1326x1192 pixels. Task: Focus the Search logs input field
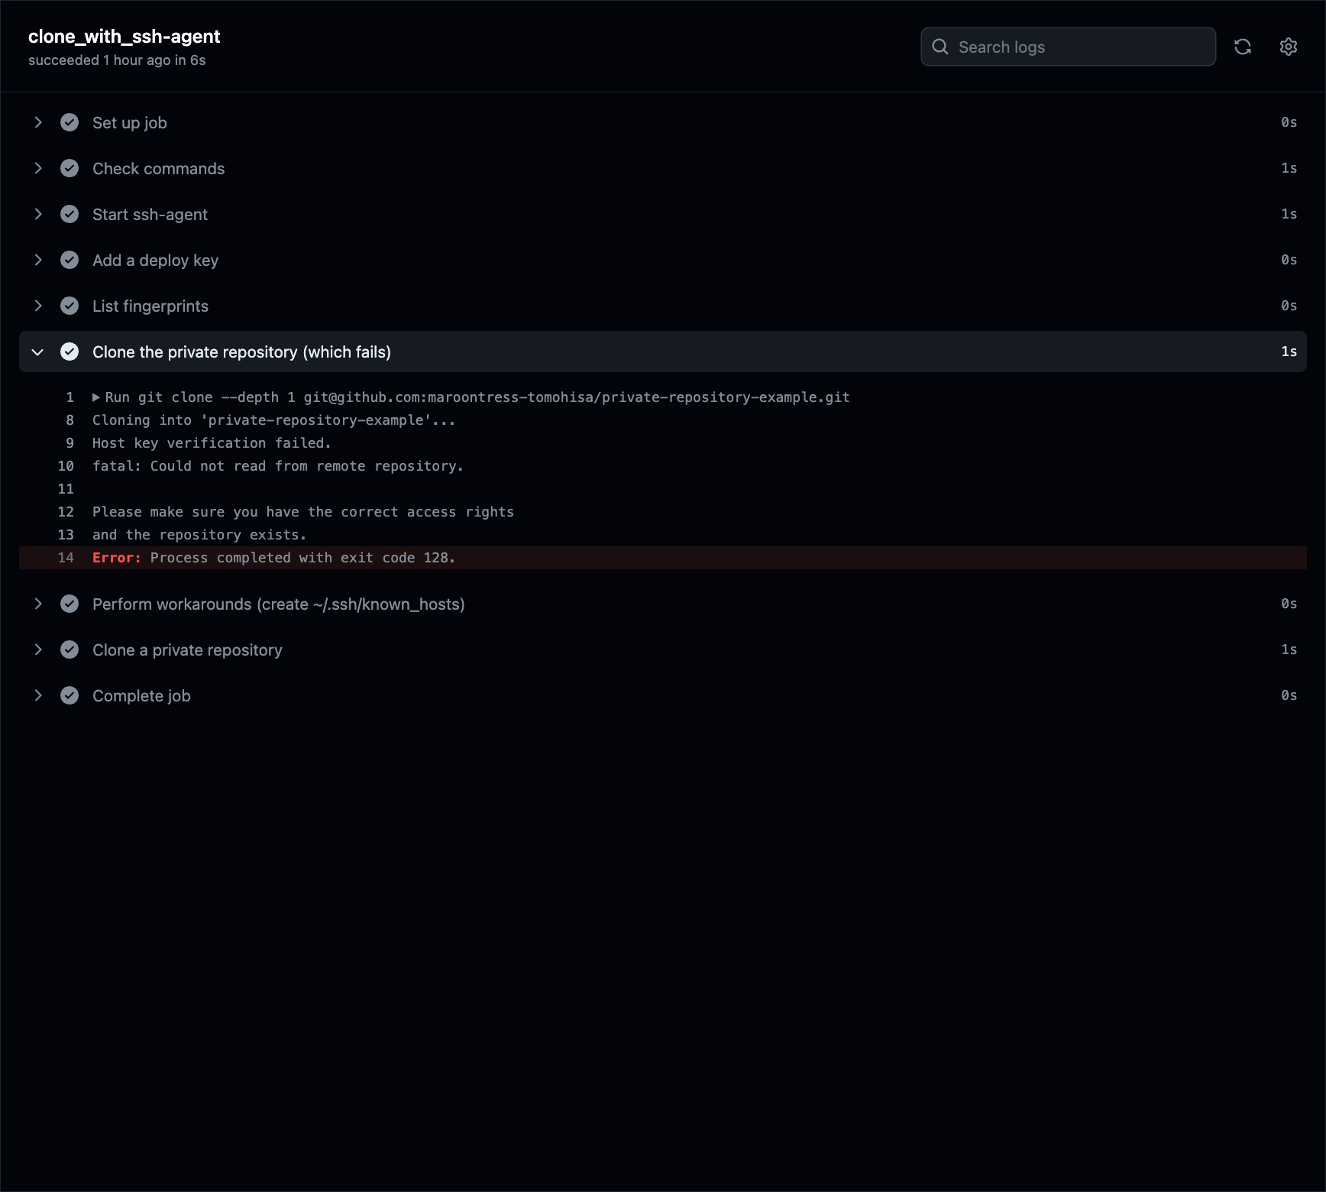click(1068, 47)
